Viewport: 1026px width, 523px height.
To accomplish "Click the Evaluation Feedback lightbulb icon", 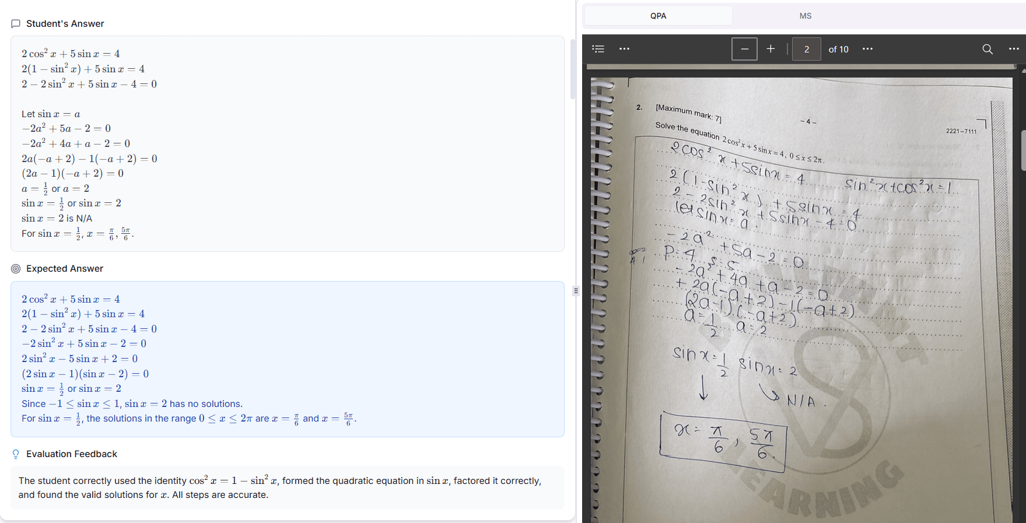I will click(16, 454).
